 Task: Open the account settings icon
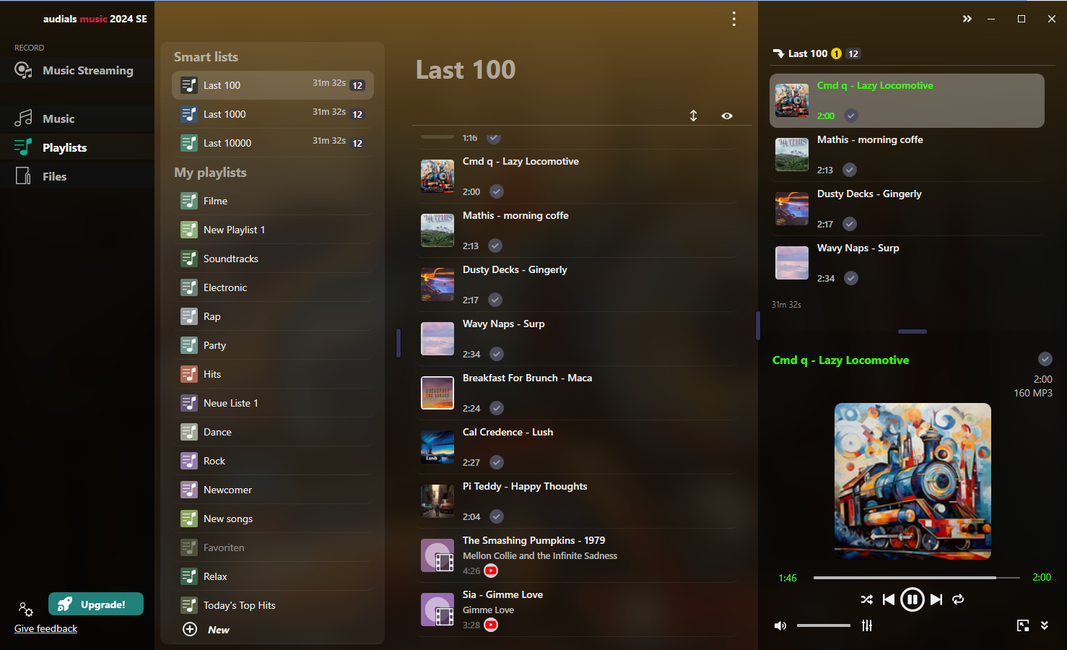point(25,609)
